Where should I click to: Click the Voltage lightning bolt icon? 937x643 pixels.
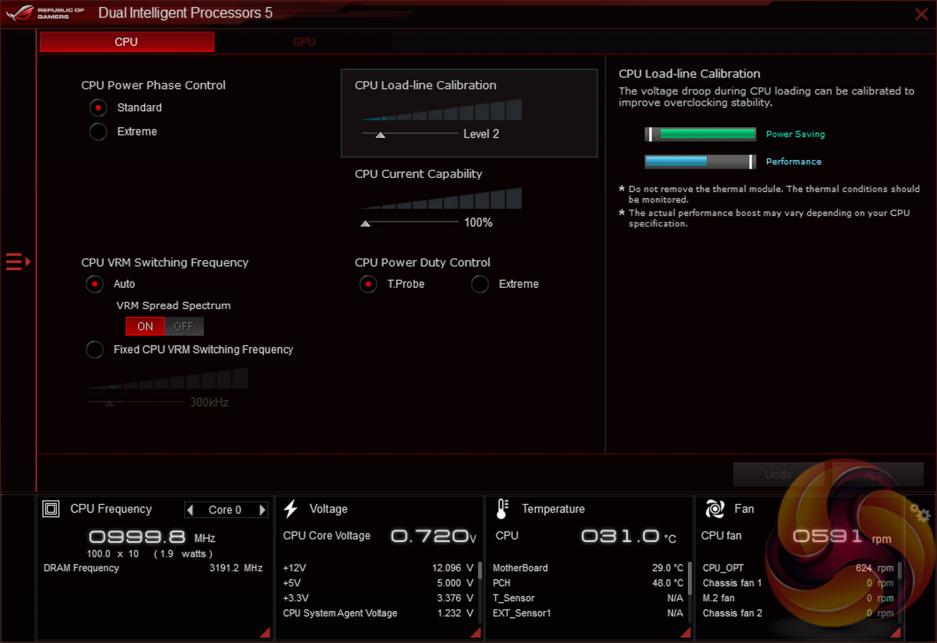coord(290,508)
